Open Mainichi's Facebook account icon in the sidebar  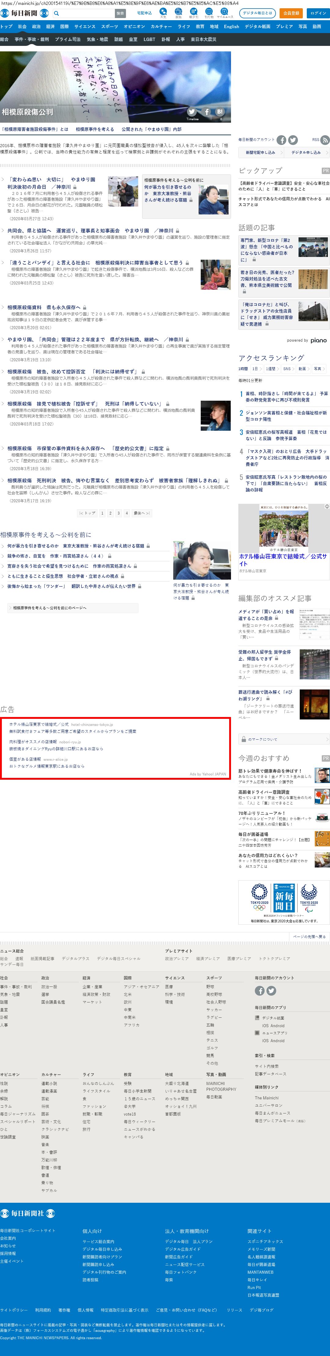(282, 140)
